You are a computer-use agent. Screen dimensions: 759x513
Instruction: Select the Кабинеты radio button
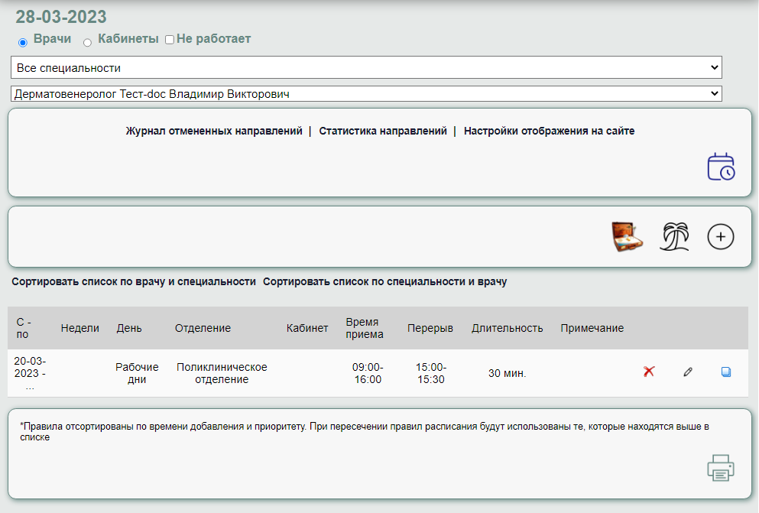click(x=87, y=42)
